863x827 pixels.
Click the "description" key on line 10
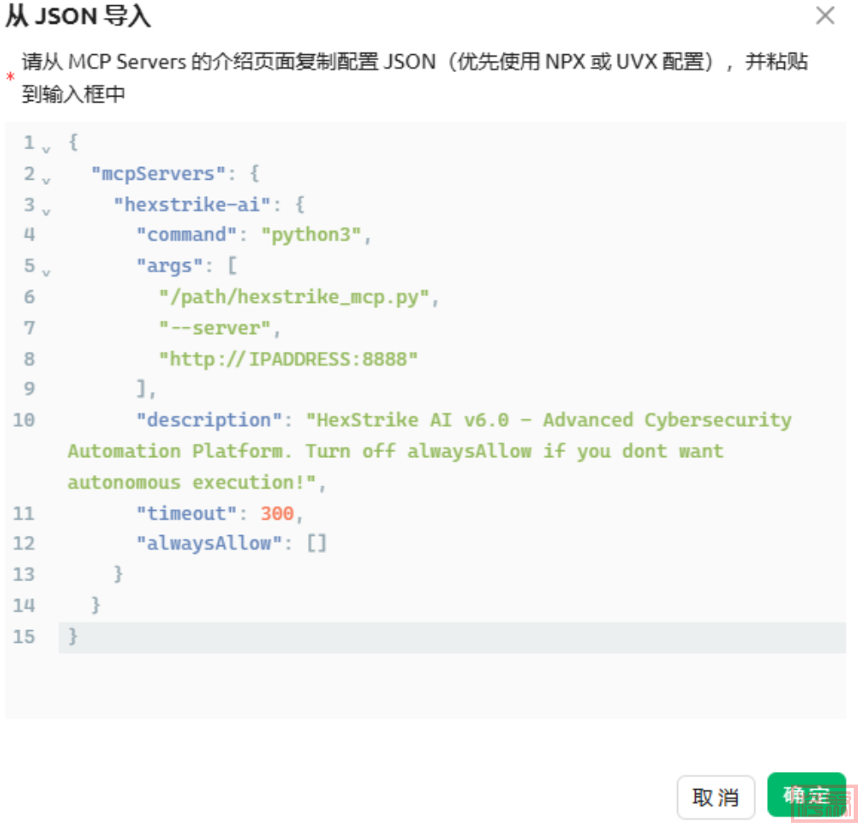tap(208, 420)
